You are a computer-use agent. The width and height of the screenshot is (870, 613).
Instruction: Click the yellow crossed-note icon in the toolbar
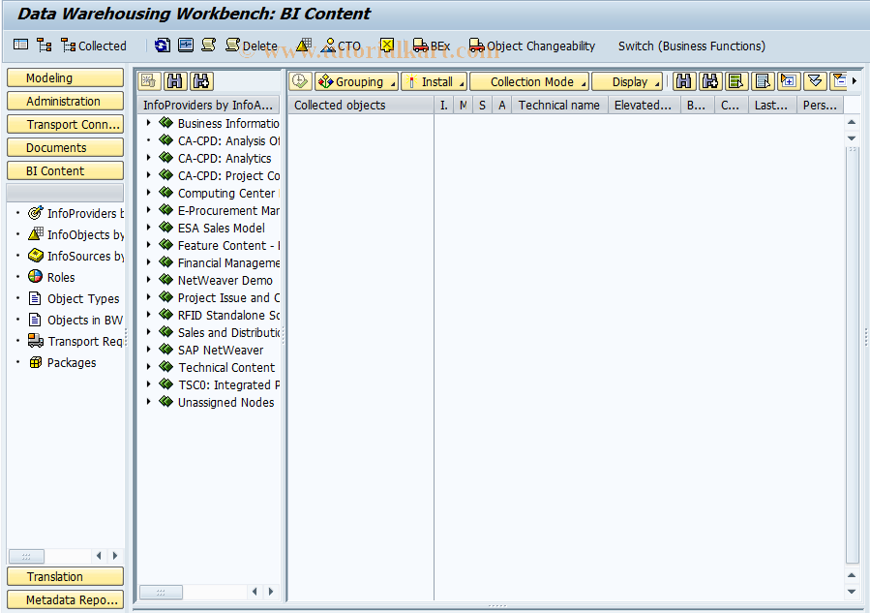[387, 46]
